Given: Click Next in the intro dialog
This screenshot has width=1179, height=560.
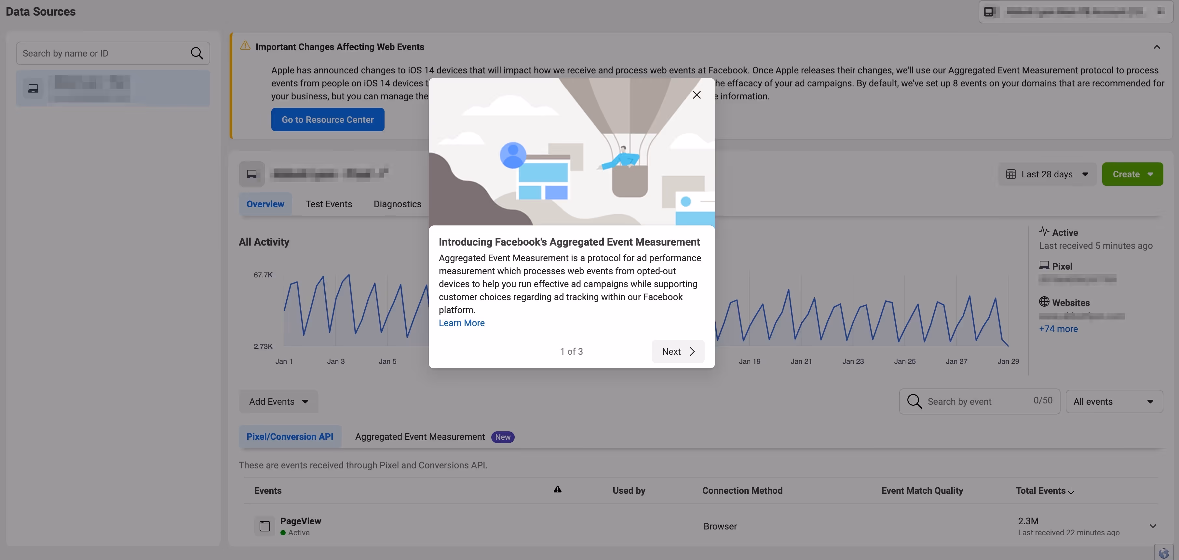Looking at the screenshot, I should click(x=678, y=351).
